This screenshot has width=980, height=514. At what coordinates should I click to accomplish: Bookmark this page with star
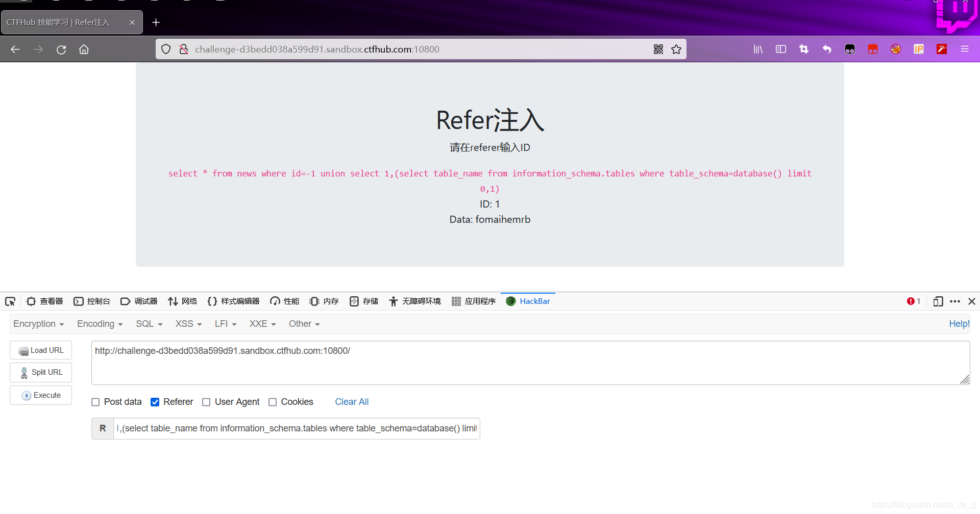point(676,49)
